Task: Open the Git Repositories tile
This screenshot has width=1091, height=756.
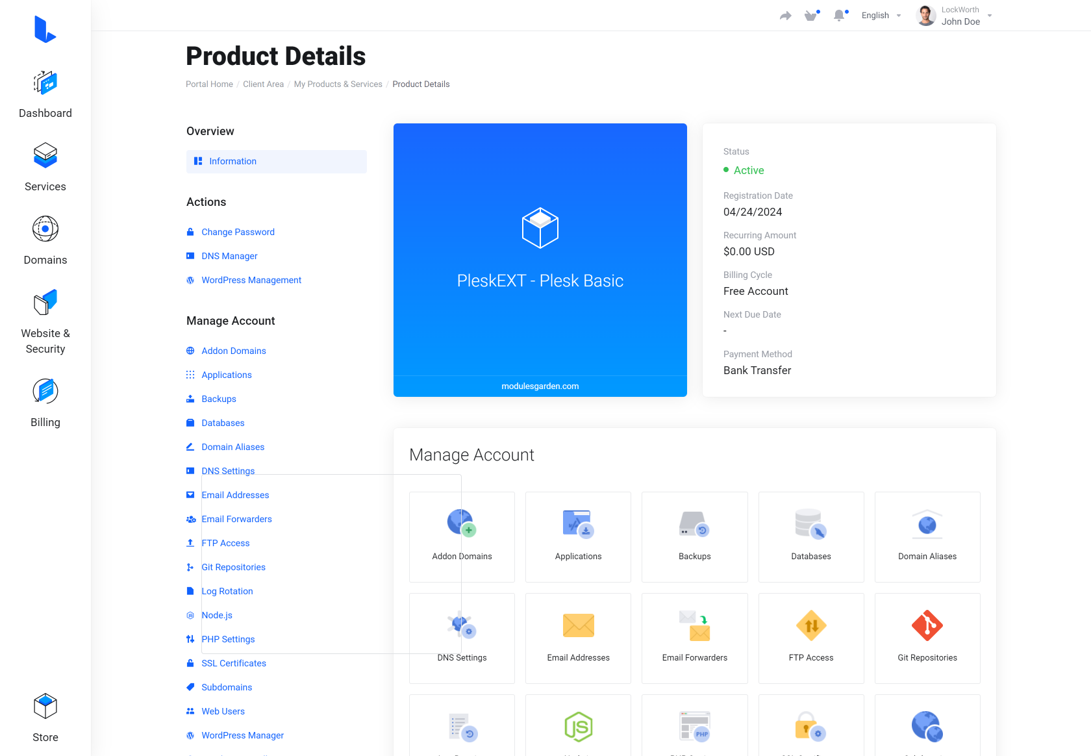Action: [x=927, y=638]
